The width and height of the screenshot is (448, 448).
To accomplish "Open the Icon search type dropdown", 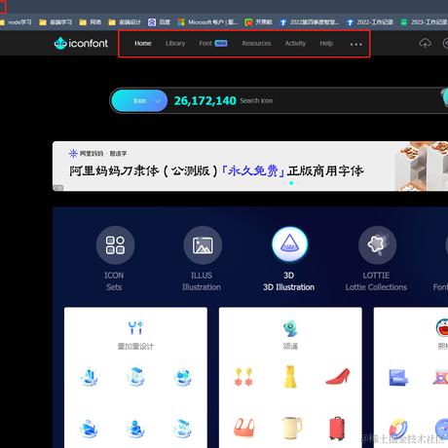I will click(x=139, y=100).
